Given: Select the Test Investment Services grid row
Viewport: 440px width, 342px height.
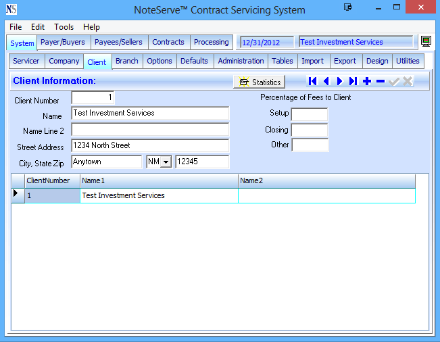Looking at the screenshot, I should (159, 195).
